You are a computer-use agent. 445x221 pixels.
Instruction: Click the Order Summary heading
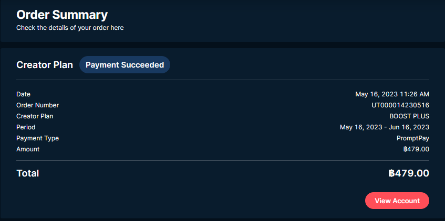[x=62, y=15]
